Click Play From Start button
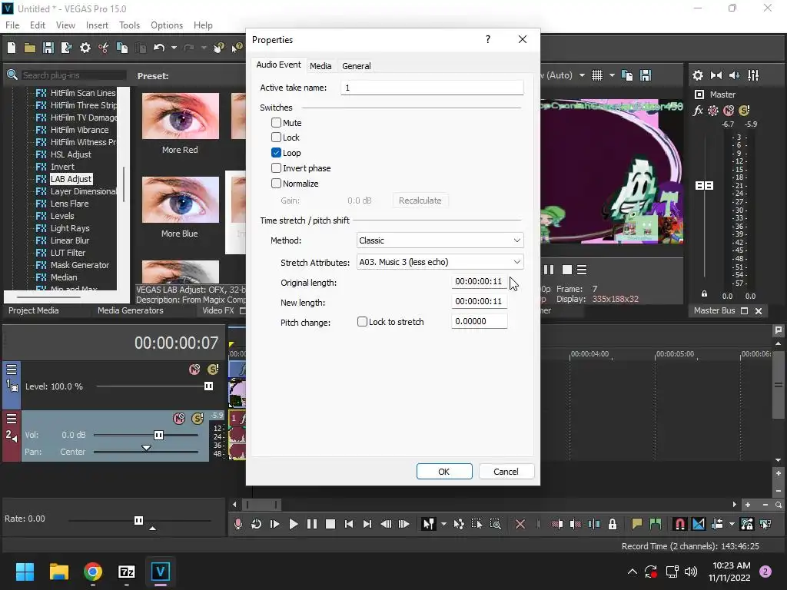Screen dimensions: 787x590 274,524
